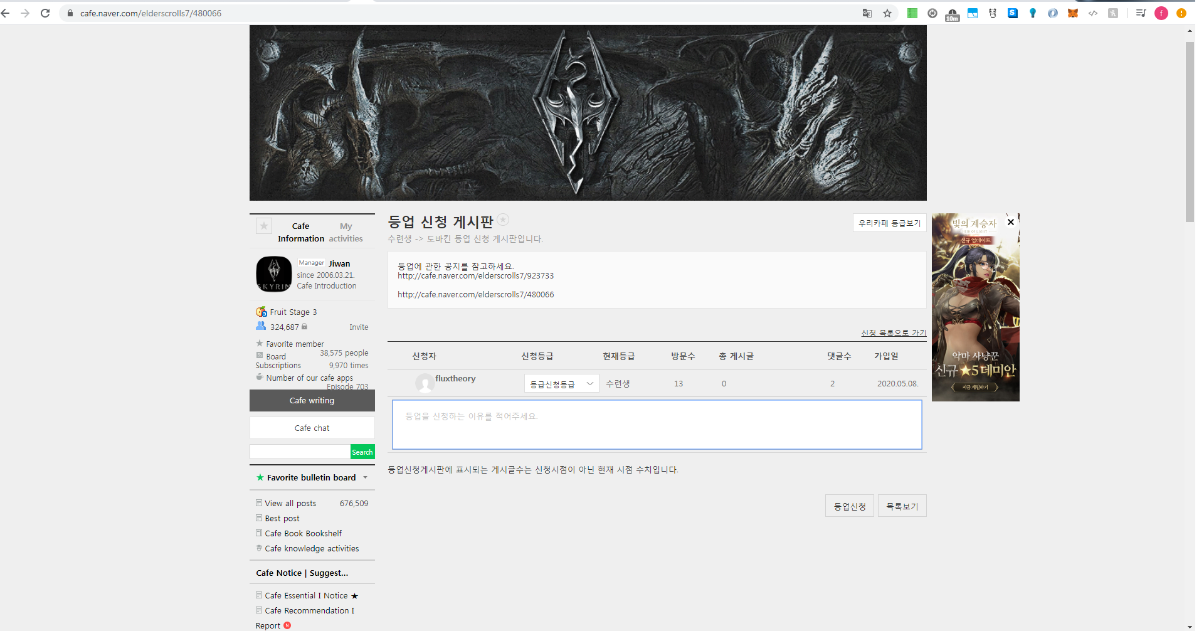1204x631 pixels.
Task: Open Number of our cafe apps
Action: click(310, 378)
